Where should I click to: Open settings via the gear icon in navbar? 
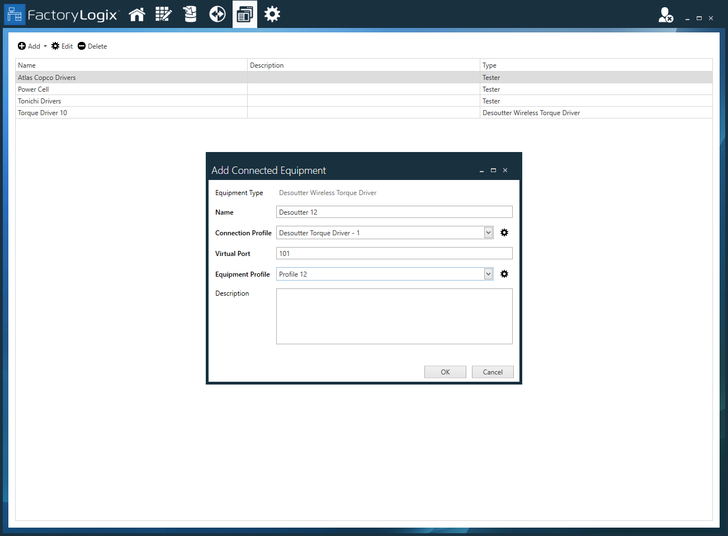272,14
